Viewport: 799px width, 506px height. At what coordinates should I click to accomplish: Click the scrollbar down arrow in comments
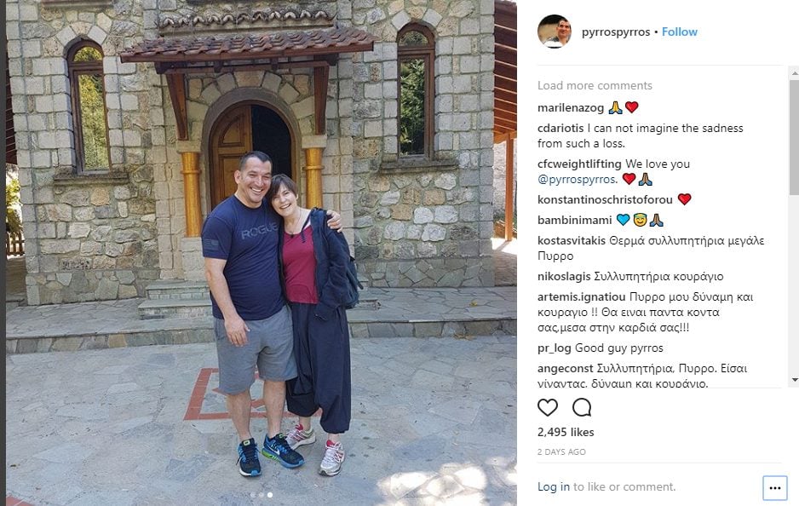tap(795, 380)
